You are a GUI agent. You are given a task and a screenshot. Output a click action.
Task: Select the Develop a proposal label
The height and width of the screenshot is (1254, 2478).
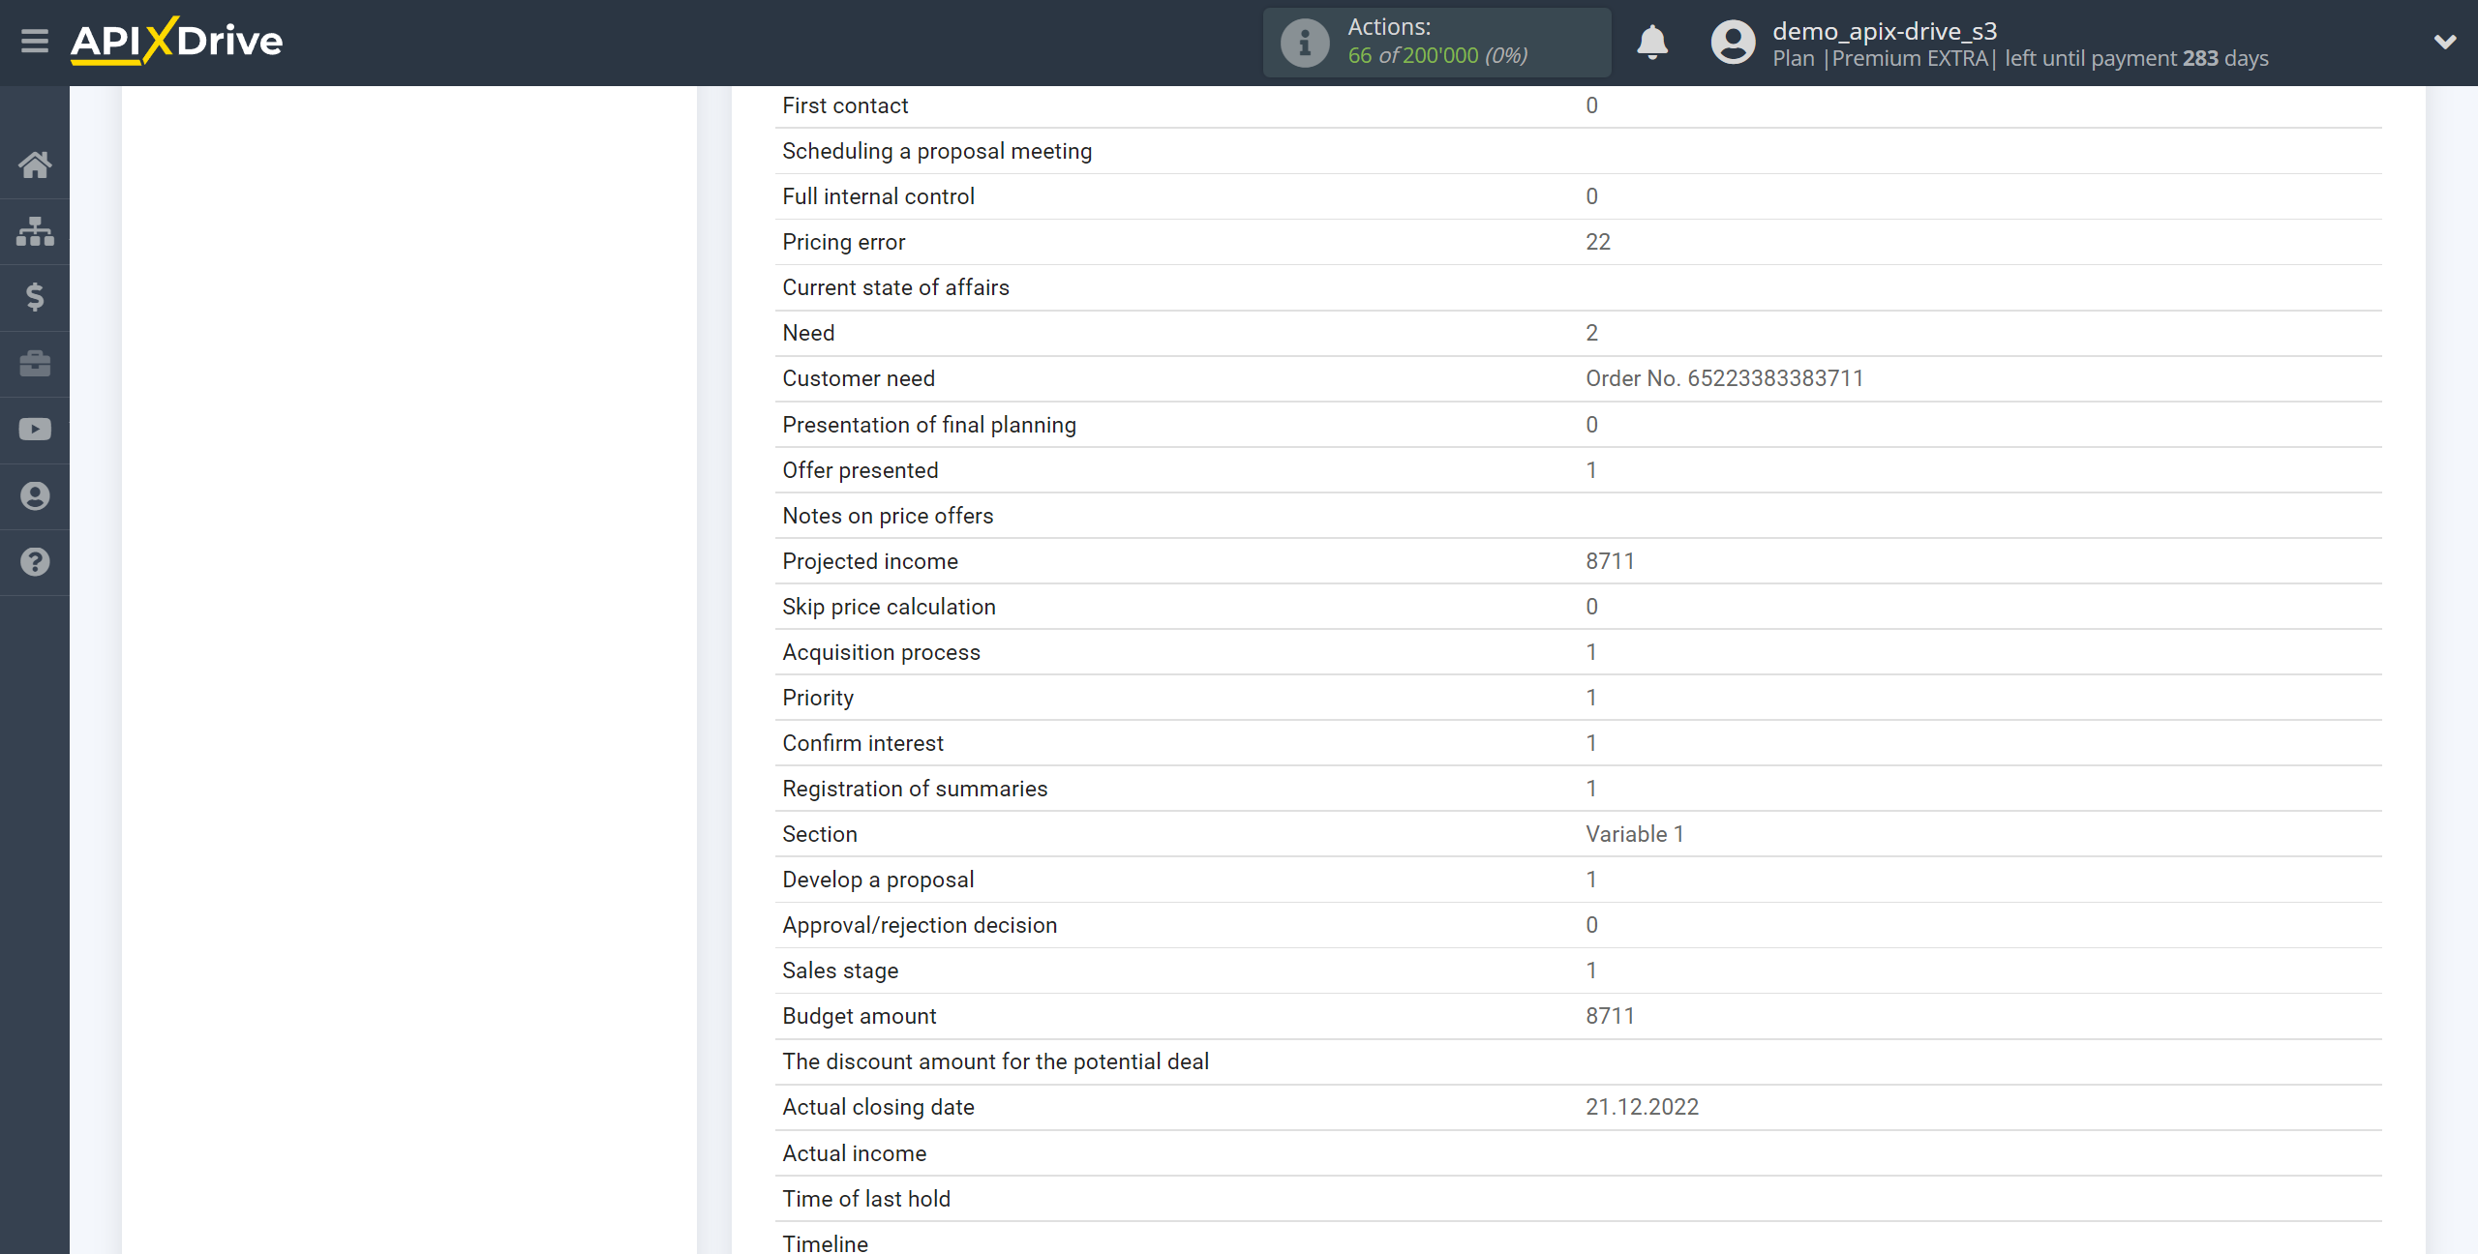[x=878, y=880]
